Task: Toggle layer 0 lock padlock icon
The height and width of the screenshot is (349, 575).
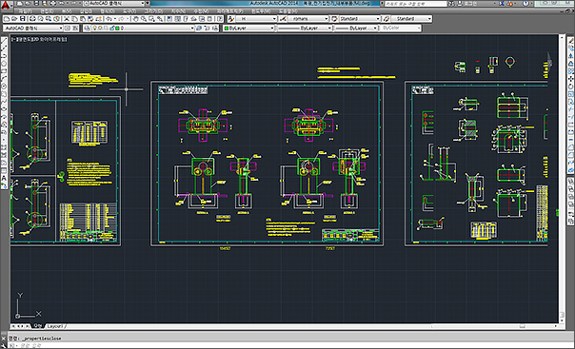Action: [111, 29]
